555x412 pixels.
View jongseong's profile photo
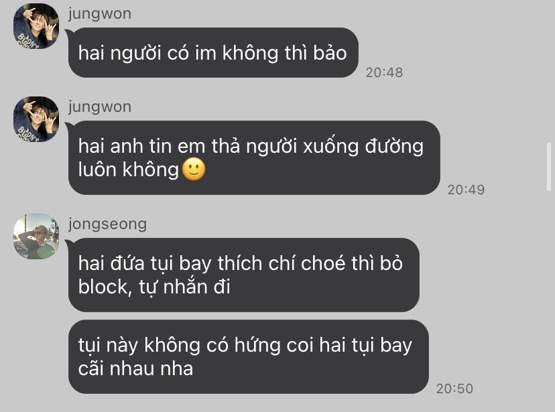36,236
